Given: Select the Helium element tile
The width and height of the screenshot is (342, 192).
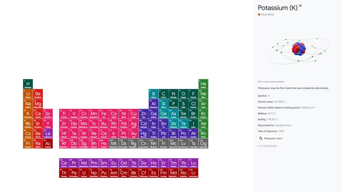Looking at the screenshot, I should tap(203, 84).
